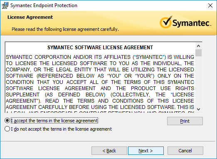Image resolution: width=217 pixels, height=159 pixels.
Task: Go back with the < Back button
Action: pos(109,151)
